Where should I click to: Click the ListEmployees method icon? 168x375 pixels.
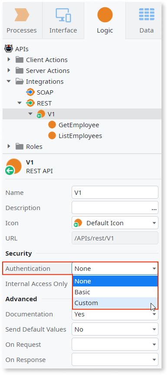point(52,135)
